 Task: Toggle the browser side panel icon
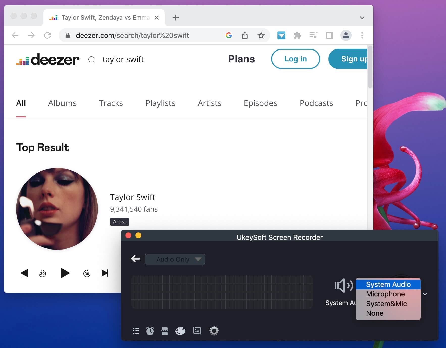(330, 35)
